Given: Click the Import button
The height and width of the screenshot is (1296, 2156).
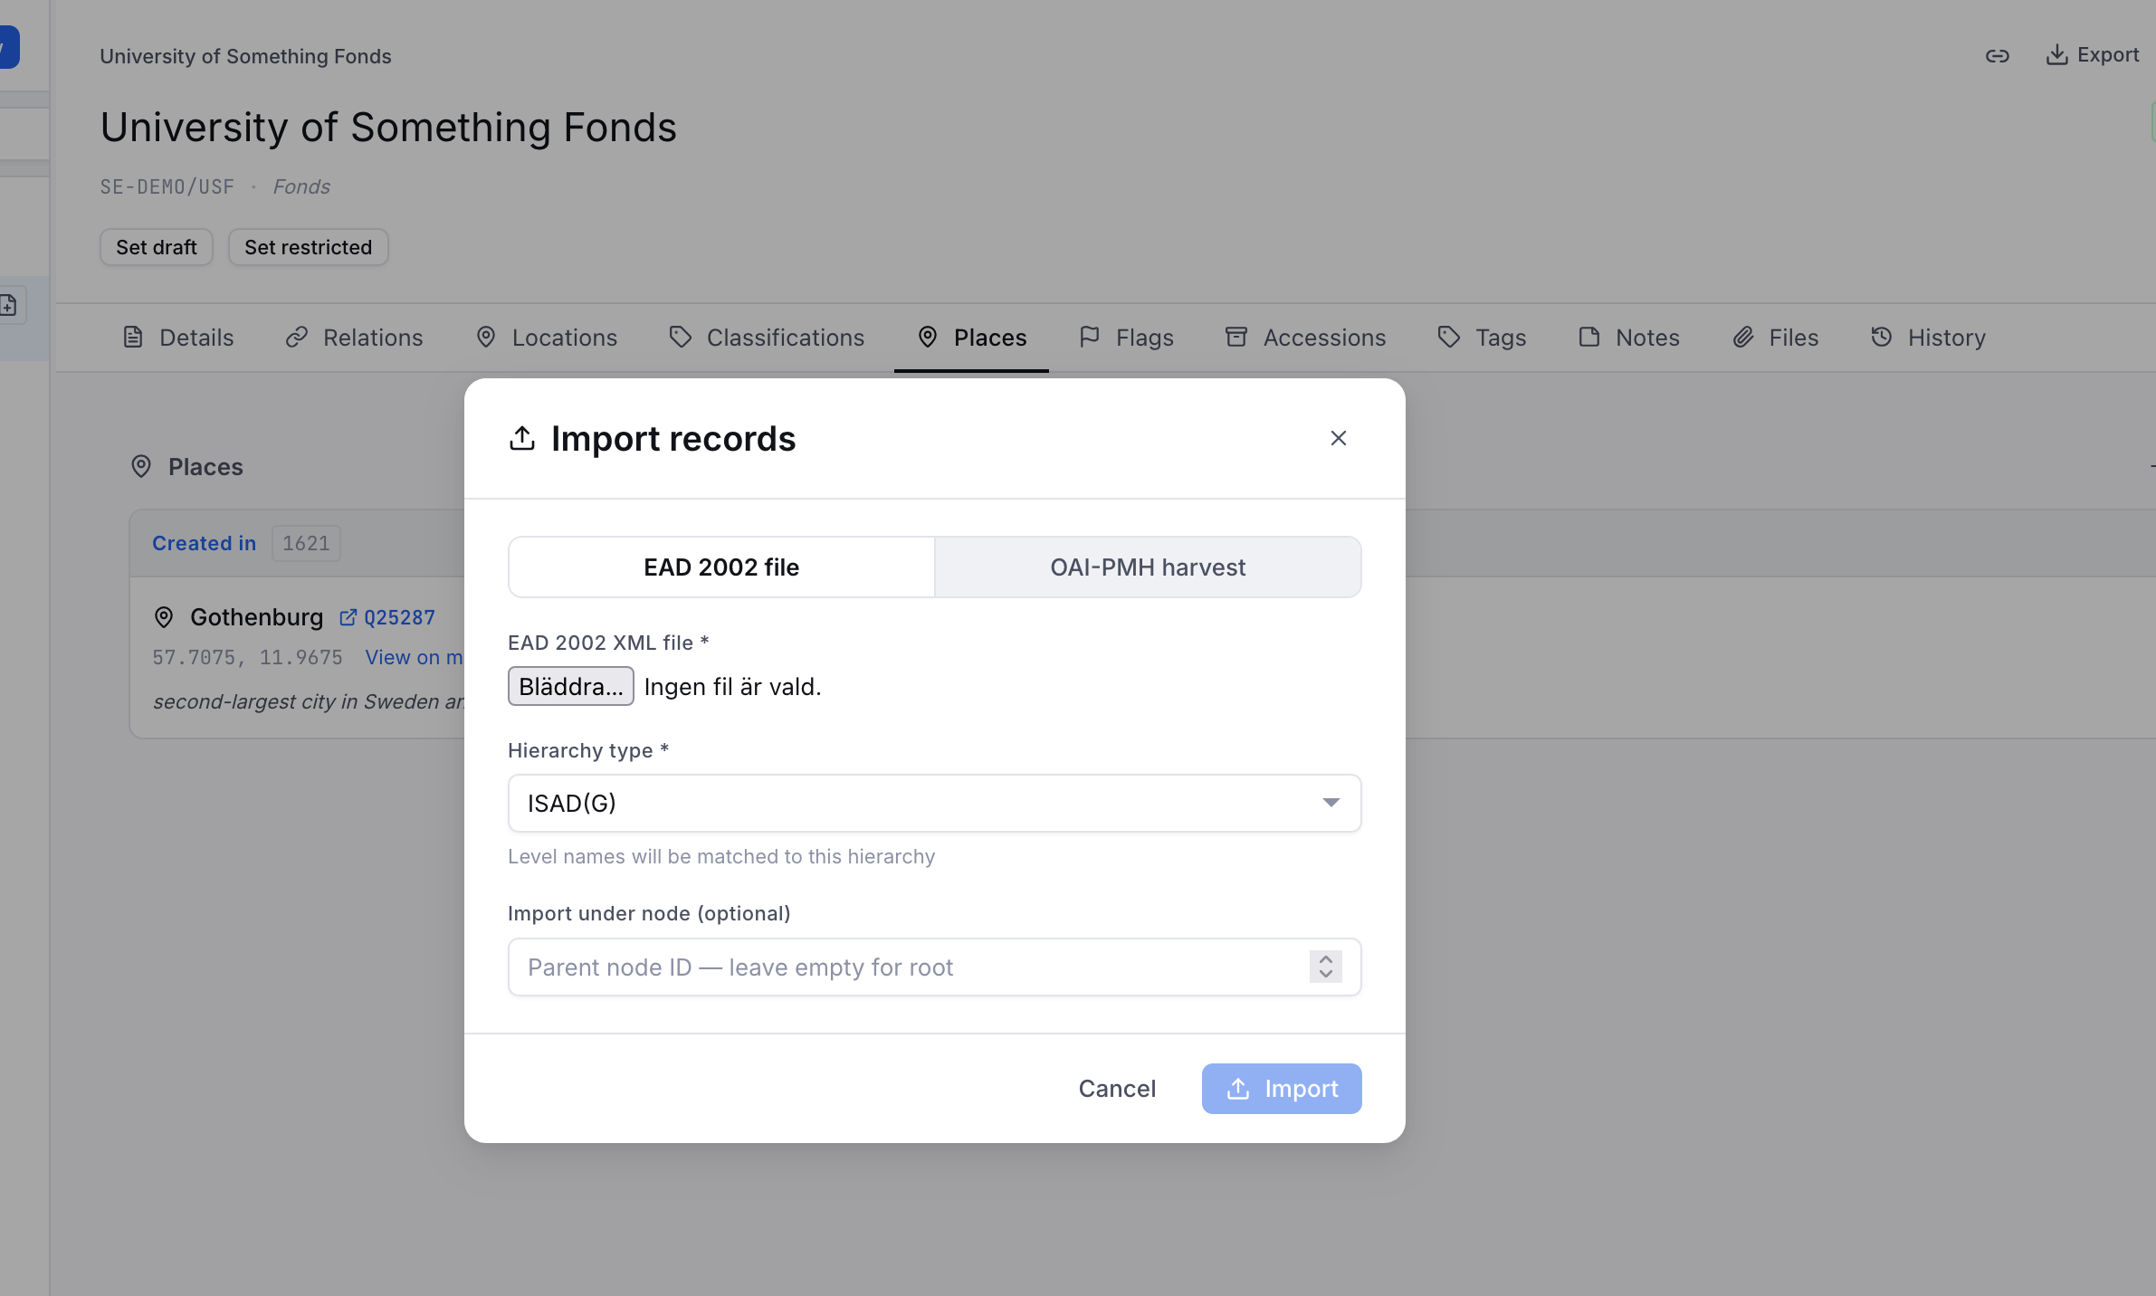Looking at the screenshot, I should pyautogui.click(x=1282, y=1089).
